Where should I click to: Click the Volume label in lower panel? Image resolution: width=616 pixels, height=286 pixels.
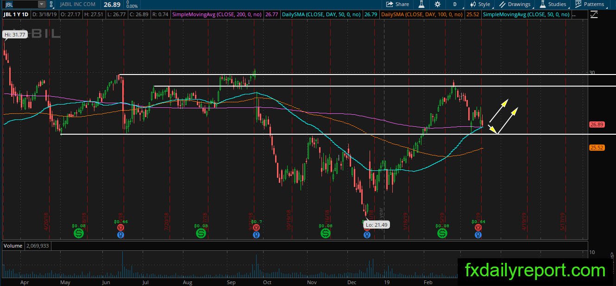(13, 246)
